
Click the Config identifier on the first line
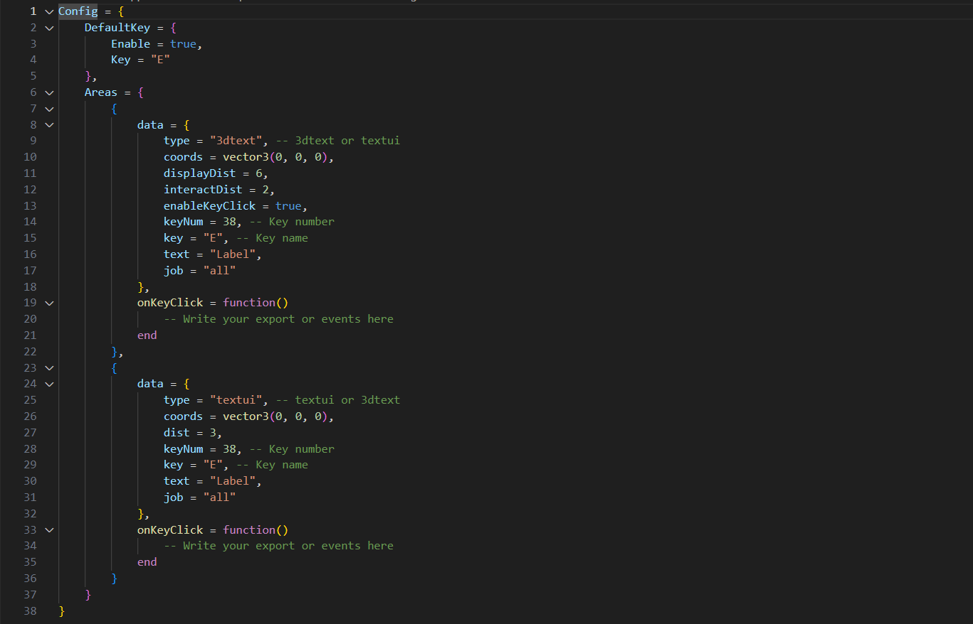click(78, 11)
